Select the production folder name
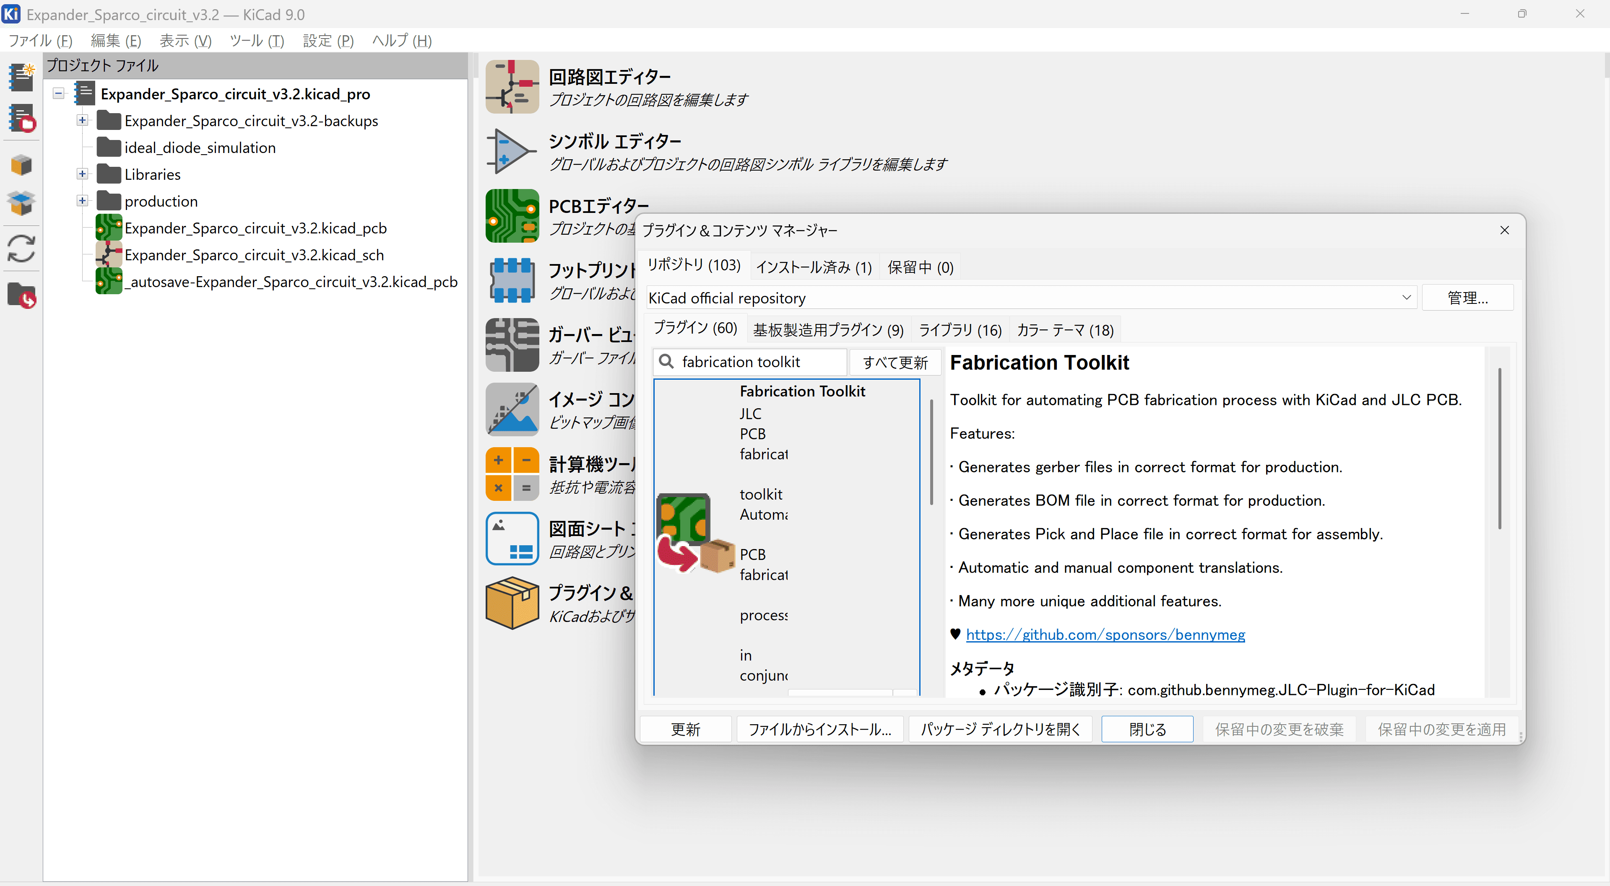The image size is (1610, 886). point(161,202)
